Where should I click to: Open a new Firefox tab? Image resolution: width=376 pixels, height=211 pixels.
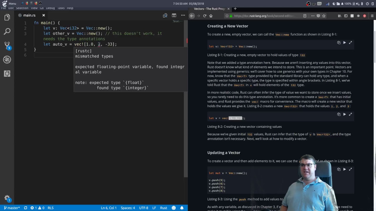click(x=235, y=9)
